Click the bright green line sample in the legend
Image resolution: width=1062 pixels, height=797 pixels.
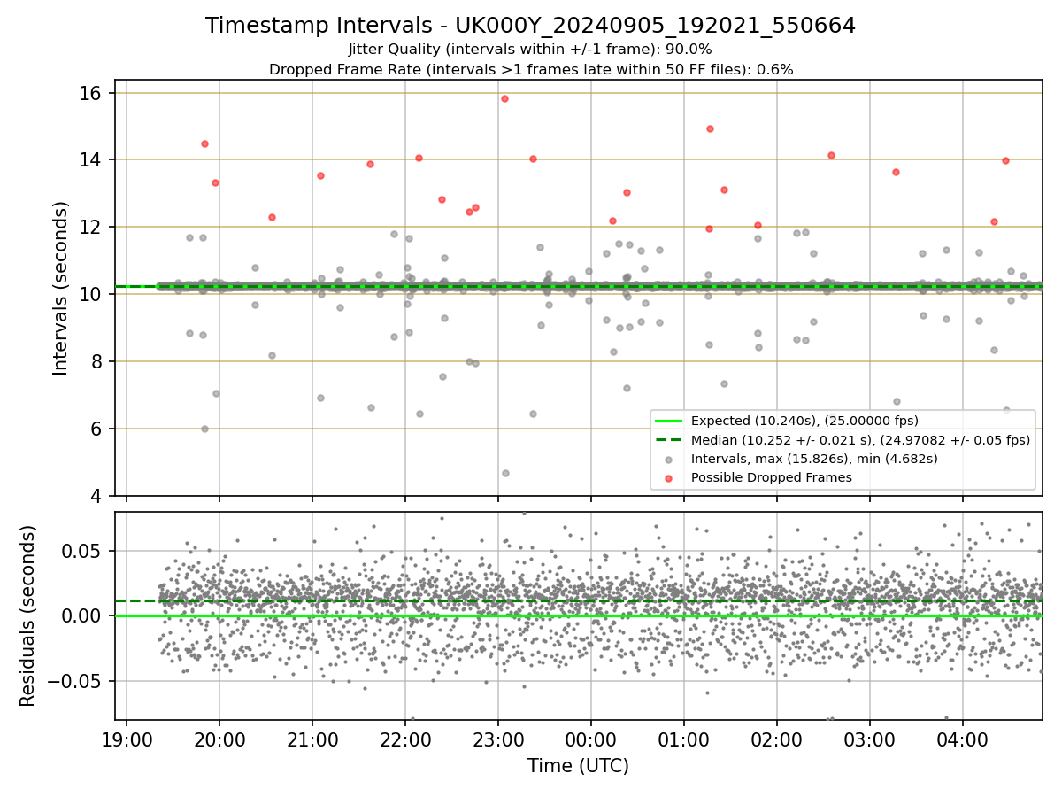[x=668, y=421]
